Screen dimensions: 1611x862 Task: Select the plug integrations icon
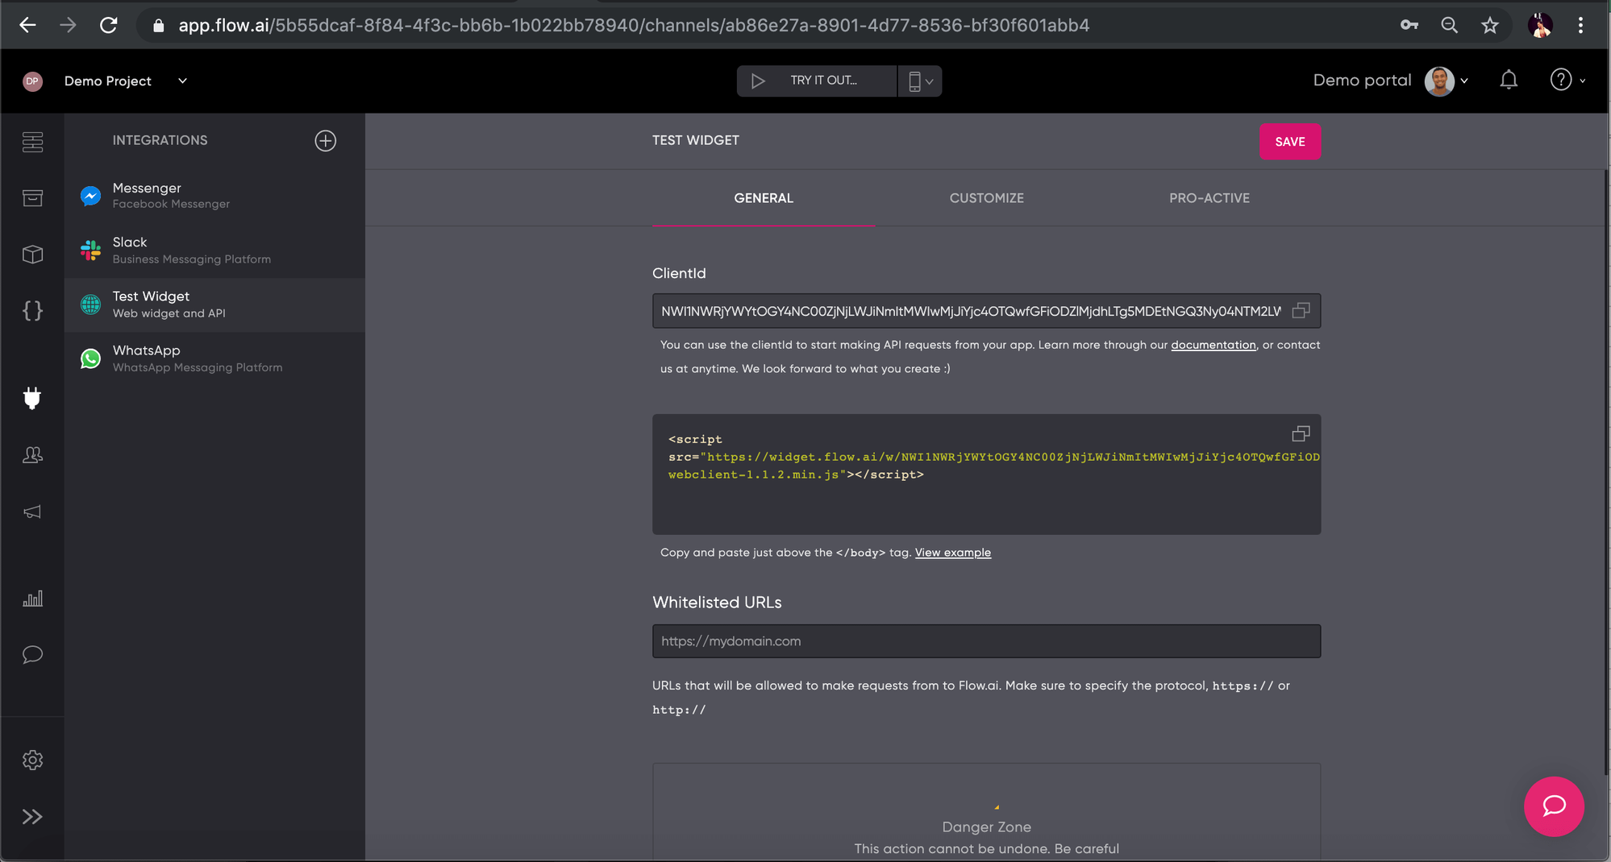[x=32, y=398]
